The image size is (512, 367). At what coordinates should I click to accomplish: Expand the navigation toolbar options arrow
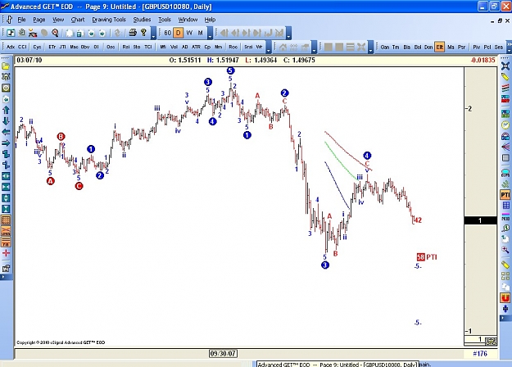pos(288,34)
